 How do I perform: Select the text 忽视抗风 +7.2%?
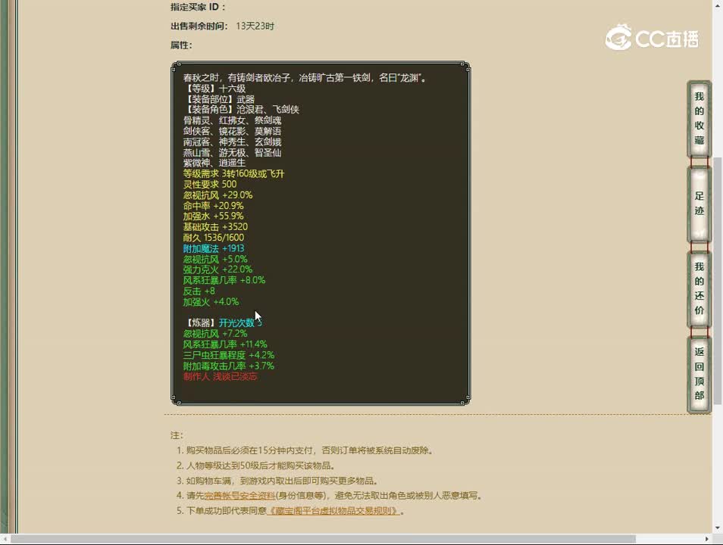click(215, 334)
